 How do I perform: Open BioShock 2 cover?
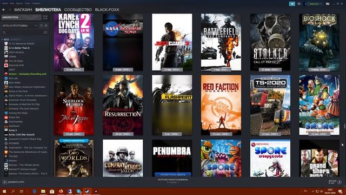[320, 42]
